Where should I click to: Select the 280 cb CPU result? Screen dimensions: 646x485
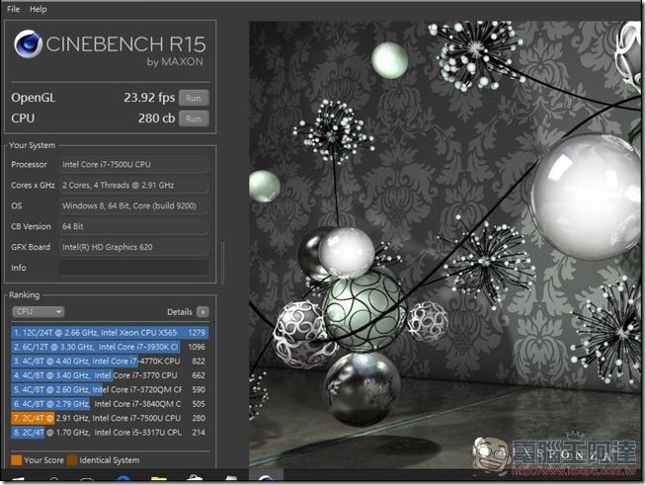(156, 119)
